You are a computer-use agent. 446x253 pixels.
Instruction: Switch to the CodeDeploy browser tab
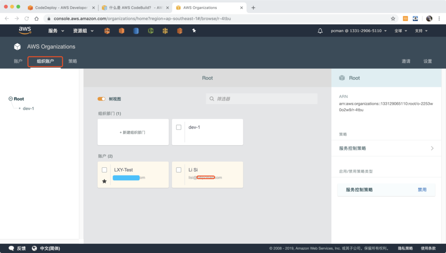pyautogui.click(x=61, y=8)
